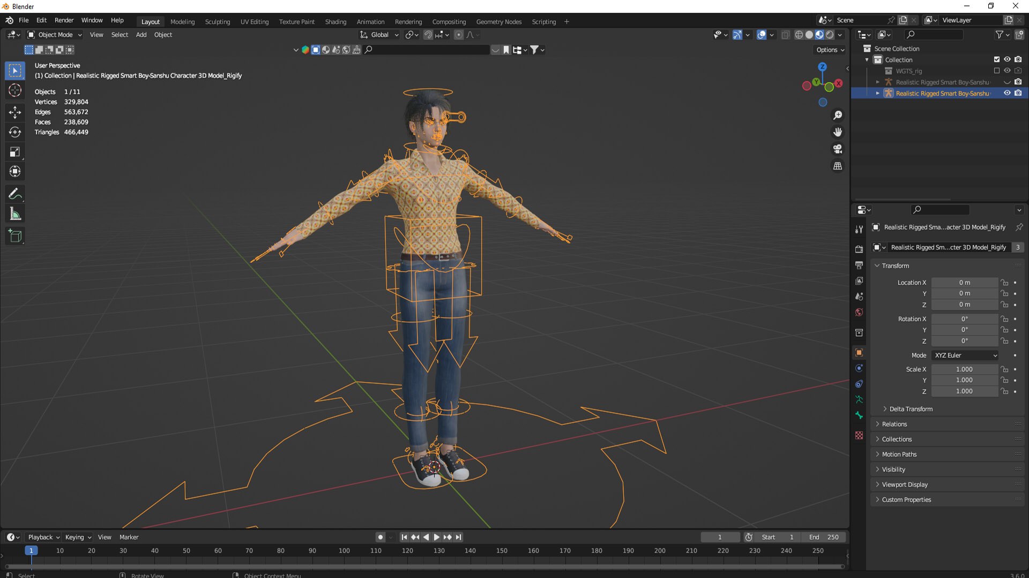Pin the properties editor context
This screenshot has height=578, width=1029.
tap(1019, 227)
